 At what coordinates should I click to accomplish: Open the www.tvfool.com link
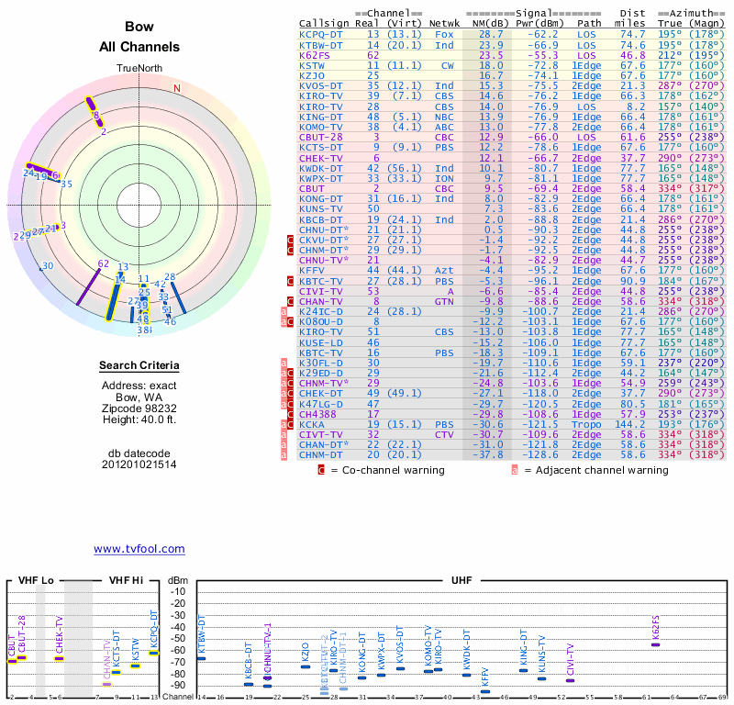[139, 549]
